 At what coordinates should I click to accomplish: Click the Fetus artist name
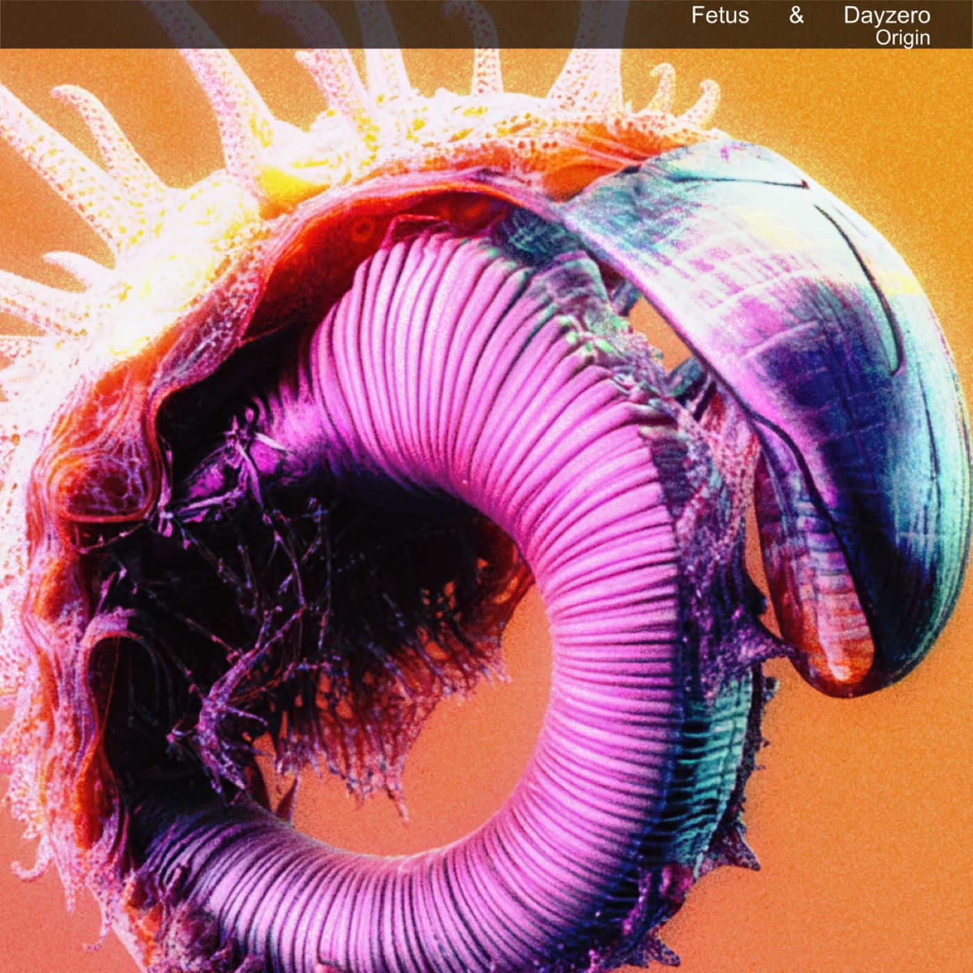pyautogui.click(x=719, y=15)
